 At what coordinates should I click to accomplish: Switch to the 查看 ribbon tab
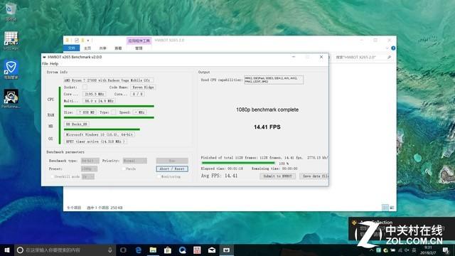click(119, 48)
